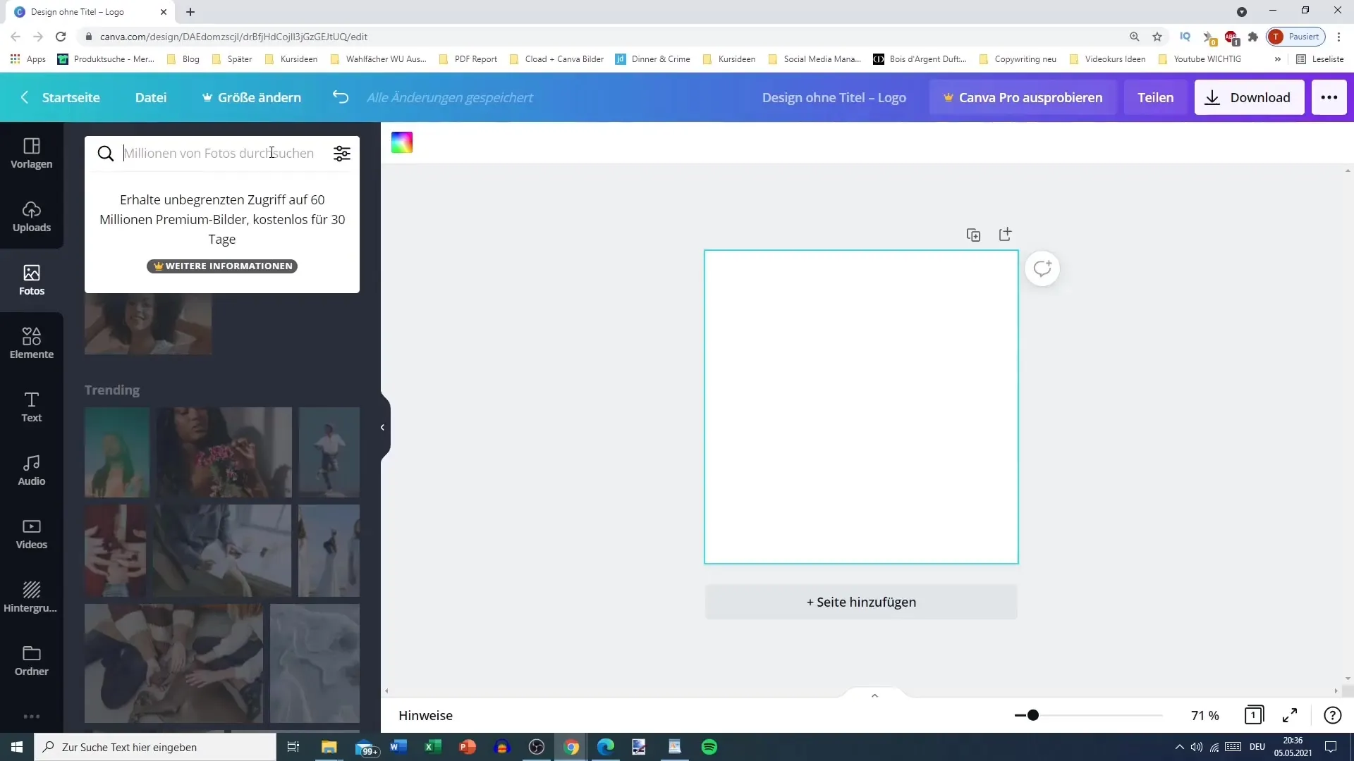Click WEITERE INFORMATIONEN button
1354x761 pixels.
tap(222, 266)
